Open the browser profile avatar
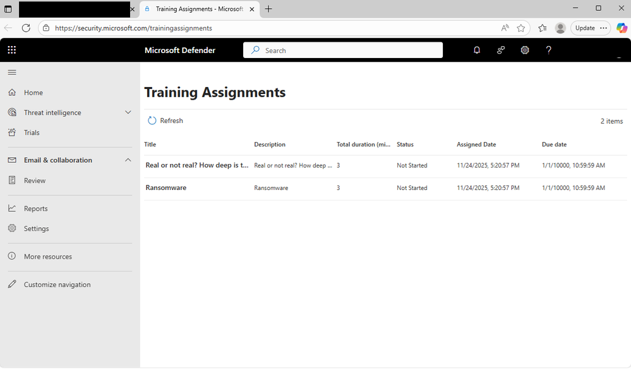The image size is (631, 378). click(x=560, y=28)
